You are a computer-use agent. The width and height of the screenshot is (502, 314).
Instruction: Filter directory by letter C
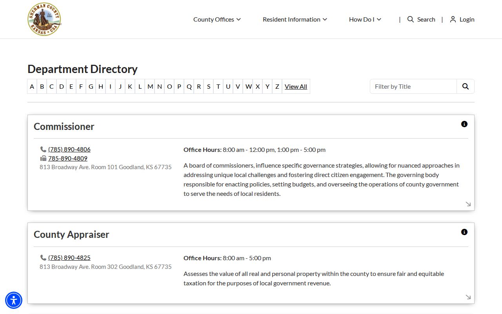click(52, 86)
